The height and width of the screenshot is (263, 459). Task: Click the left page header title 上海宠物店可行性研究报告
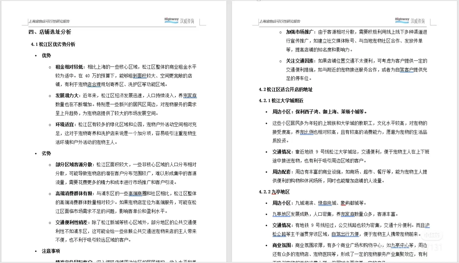49,21
